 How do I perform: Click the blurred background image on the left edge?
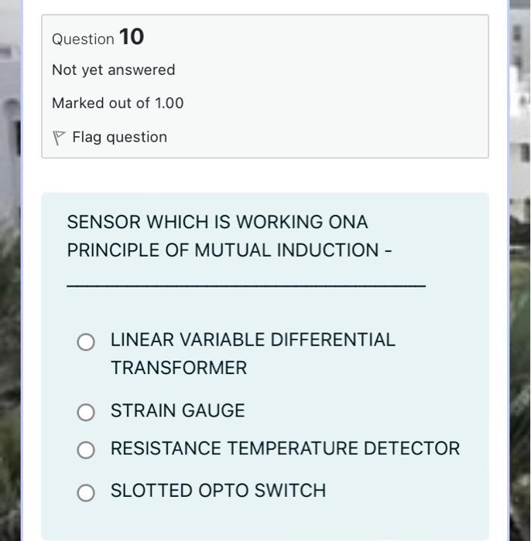(x=10, y=270)
